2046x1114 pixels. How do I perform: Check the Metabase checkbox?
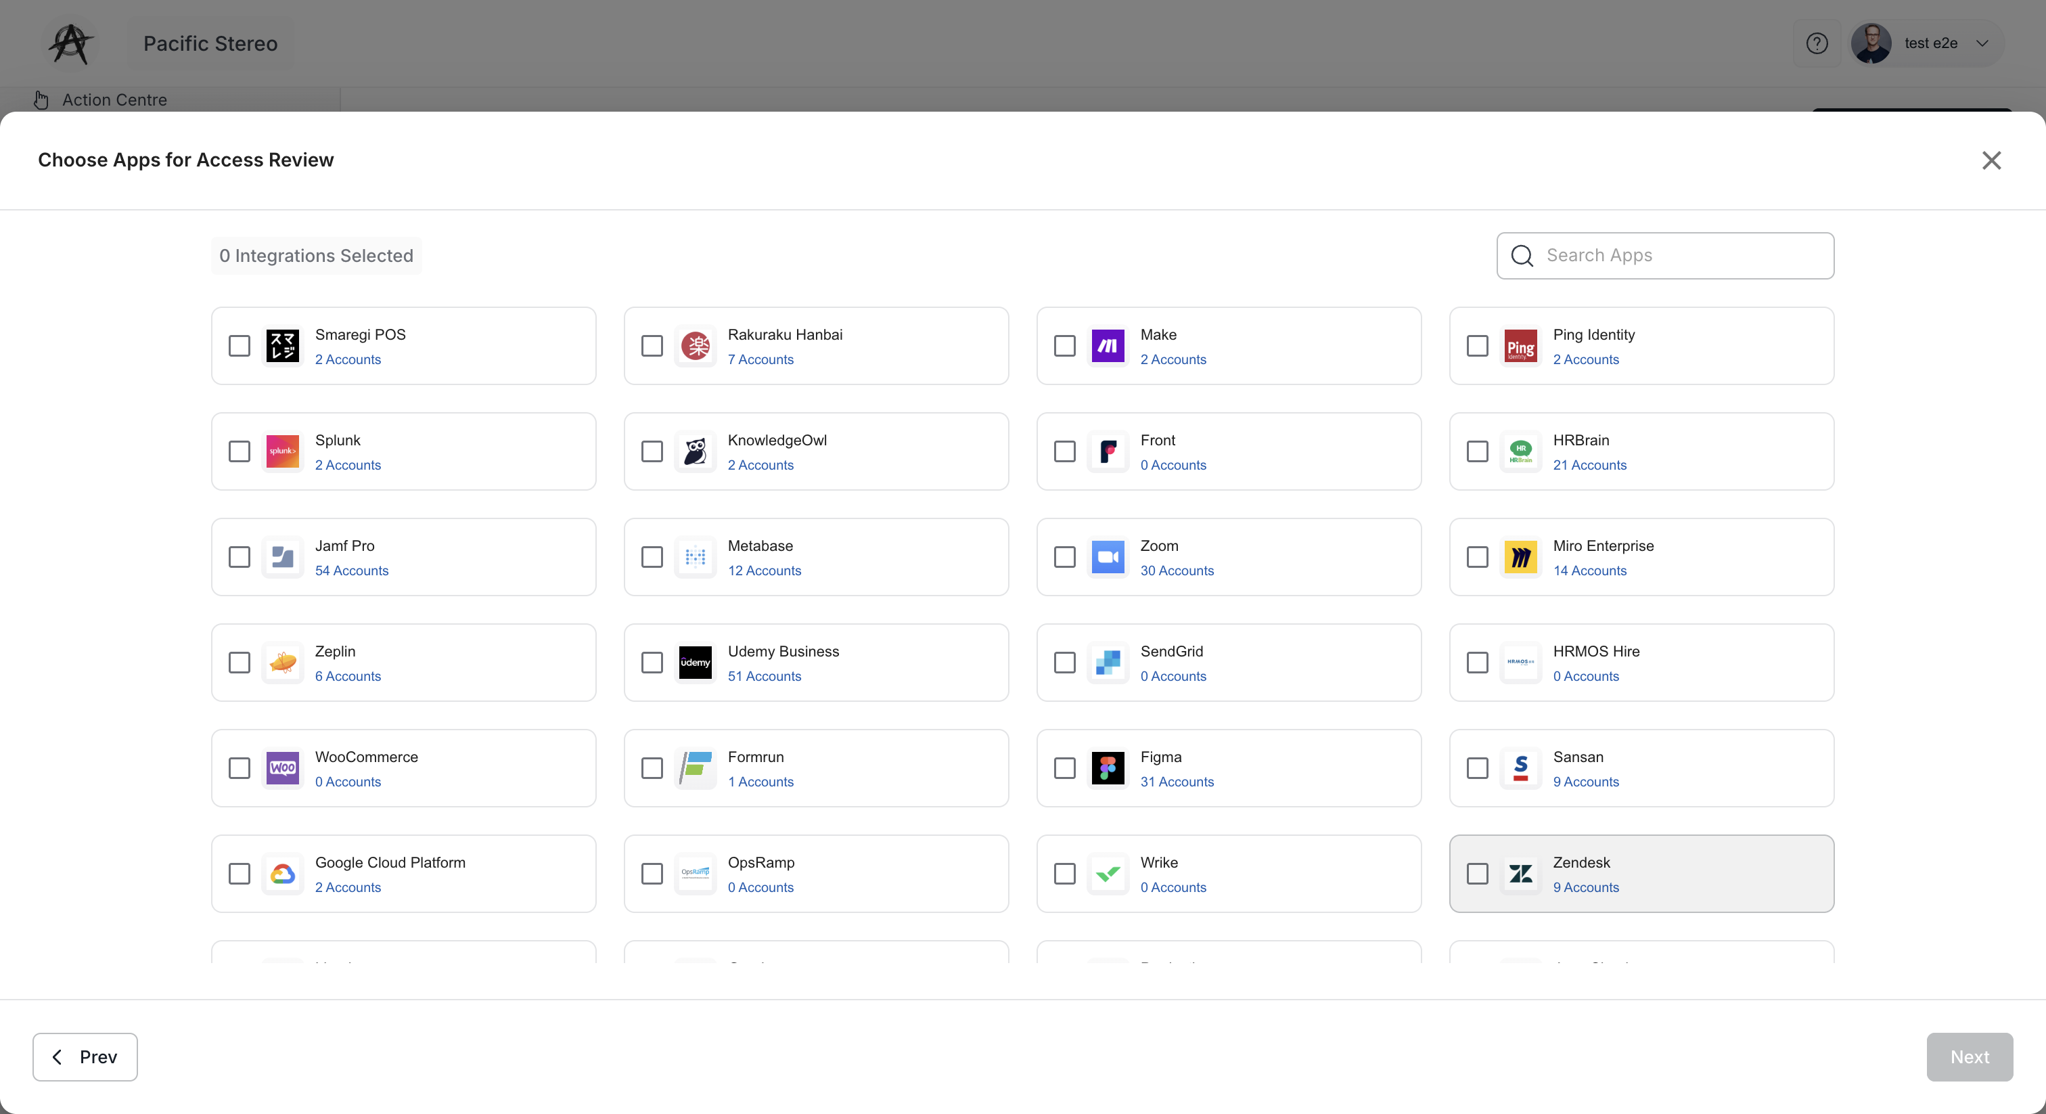coord(652,557)
